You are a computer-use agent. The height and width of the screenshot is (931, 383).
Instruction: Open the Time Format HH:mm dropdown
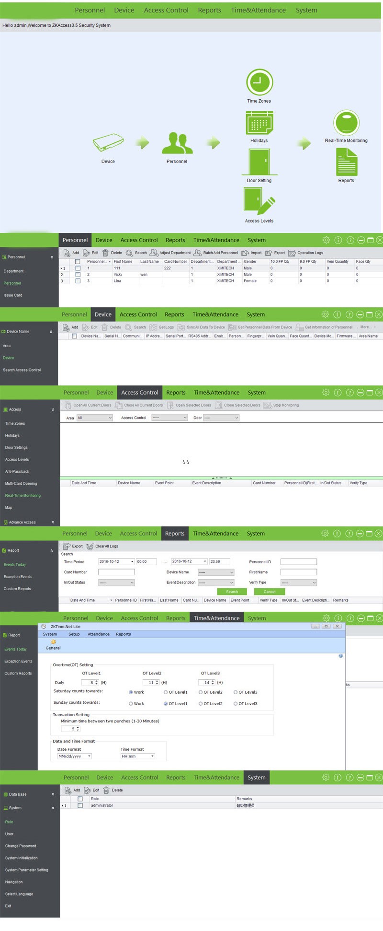click(138, 756)
